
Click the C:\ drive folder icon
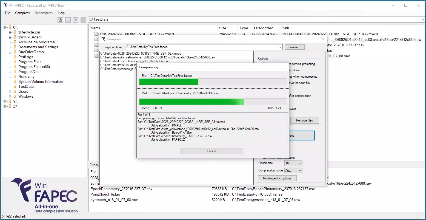tap(10, 27)
